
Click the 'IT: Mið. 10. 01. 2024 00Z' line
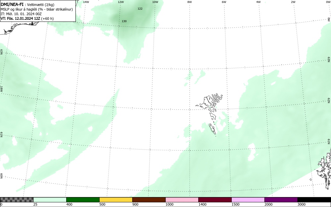click(x=21, y=14)
